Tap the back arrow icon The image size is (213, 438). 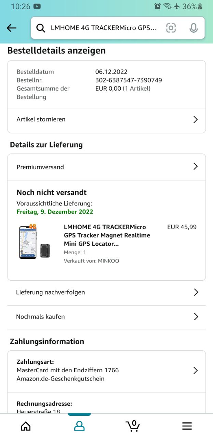[12, 28]
